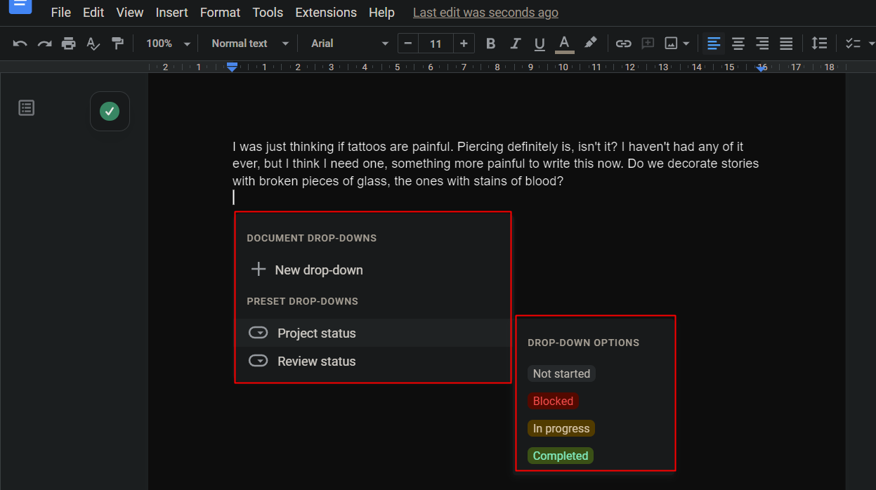Decrease font size with minus button
Viewport: 876px width, 490px height.
click(408, 44)
